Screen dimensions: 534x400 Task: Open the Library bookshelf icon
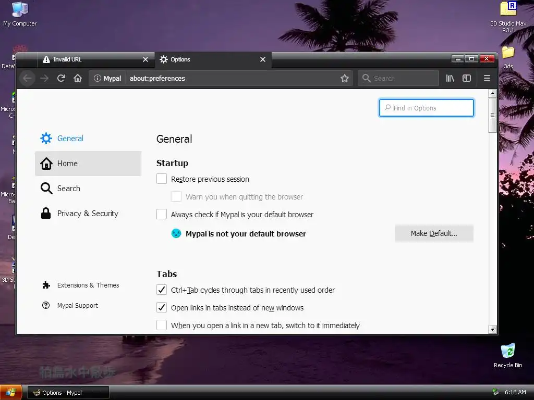click(450, 78)
